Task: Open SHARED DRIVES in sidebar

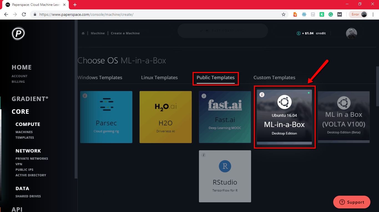Action: coord(28,196)
